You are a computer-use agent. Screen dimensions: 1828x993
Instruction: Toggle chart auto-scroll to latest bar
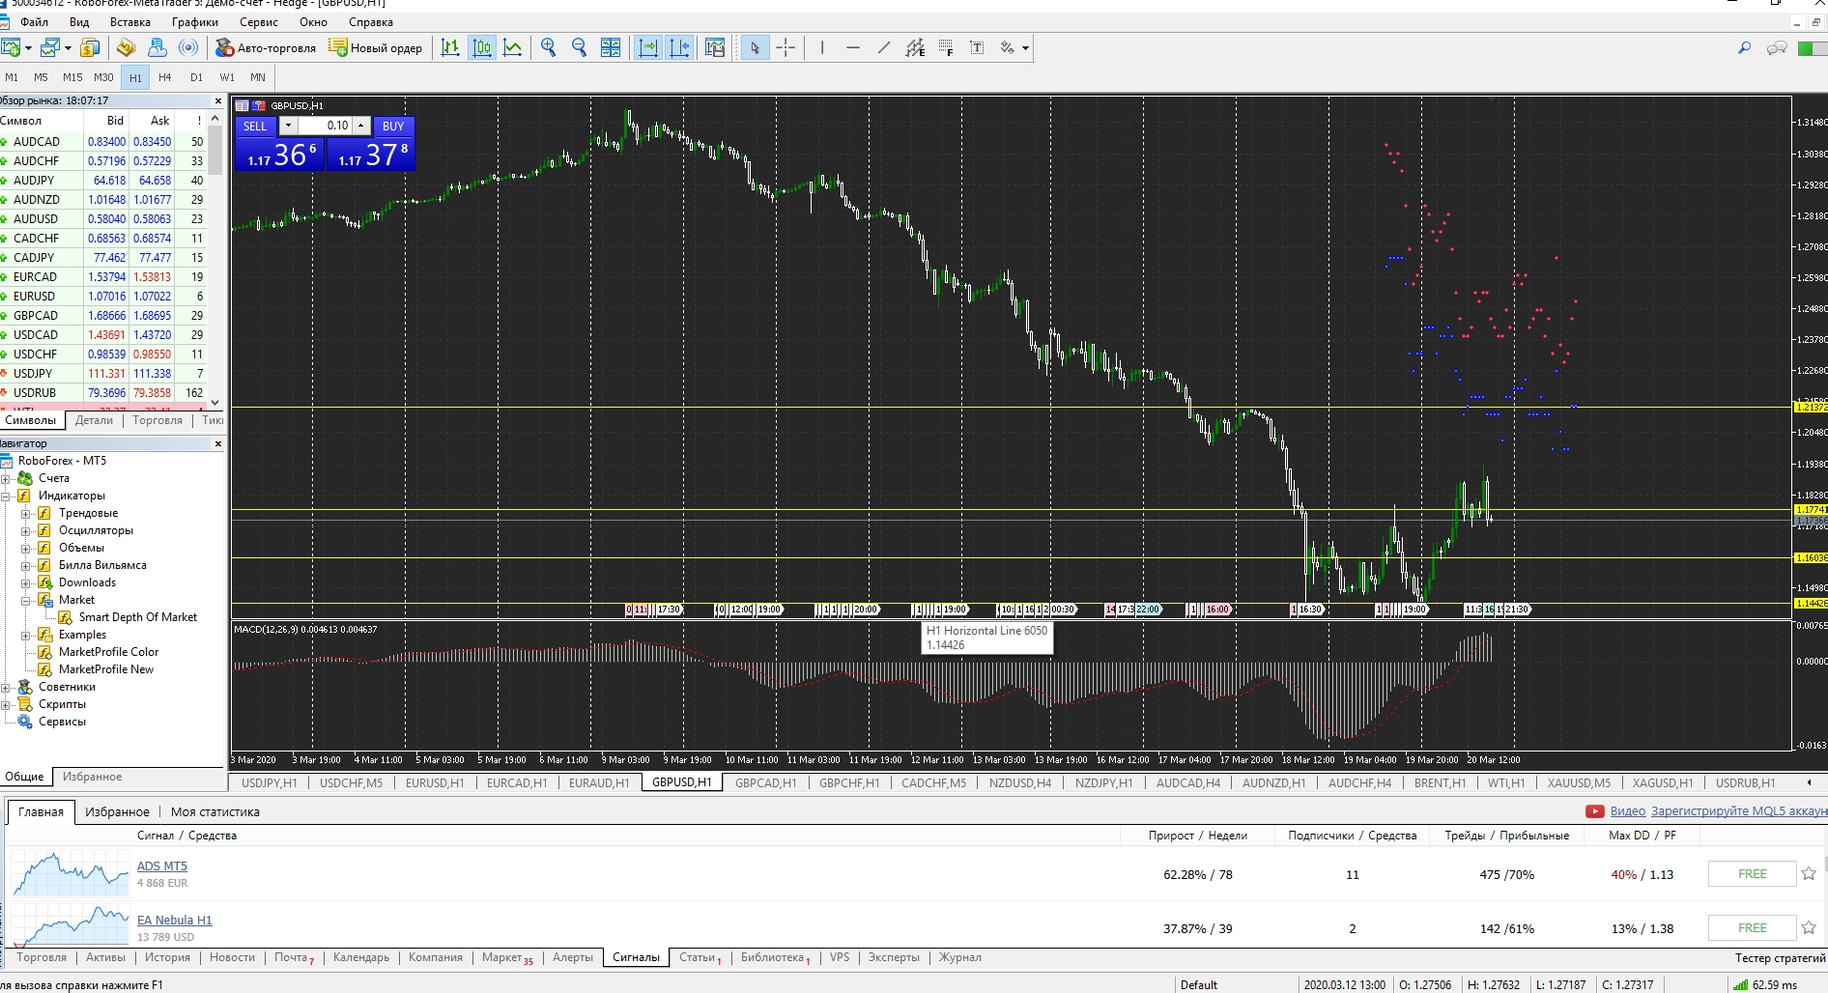coord(648,47)
